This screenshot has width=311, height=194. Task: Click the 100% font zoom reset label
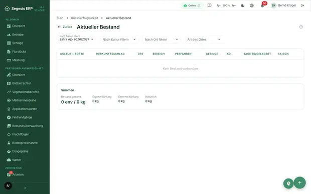coord(226,5)
